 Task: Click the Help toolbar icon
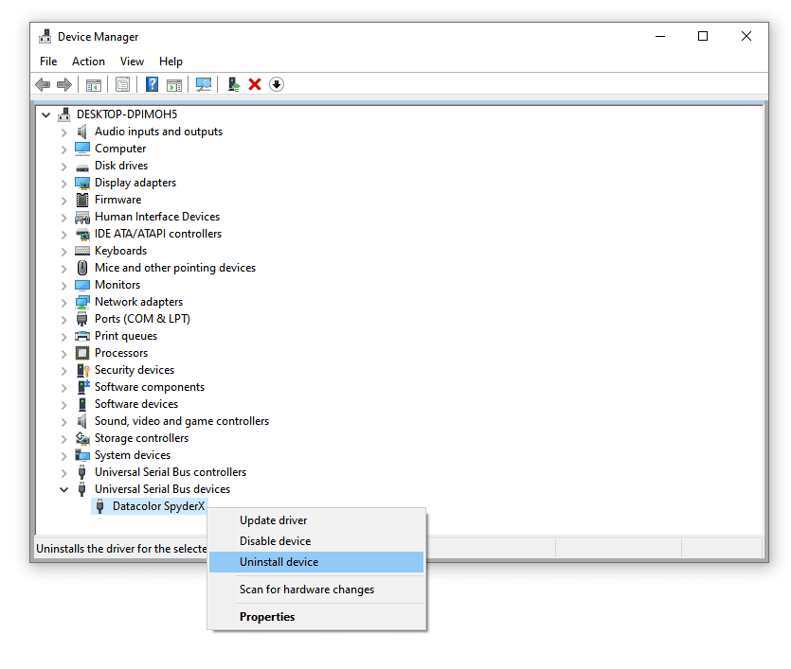coord(152,84)
